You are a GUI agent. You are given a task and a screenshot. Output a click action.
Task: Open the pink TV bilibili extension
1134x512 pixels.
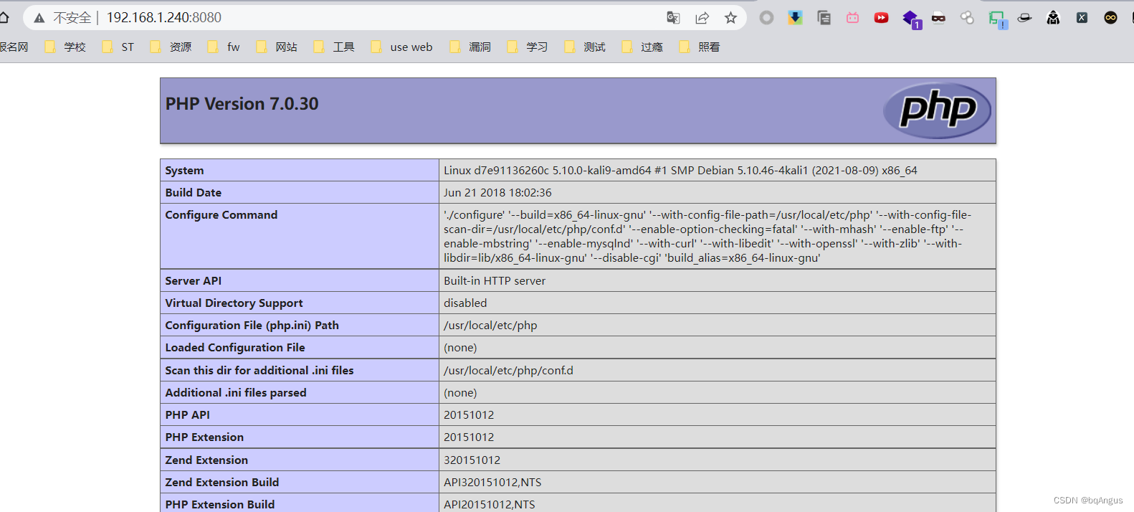point(852,18)
